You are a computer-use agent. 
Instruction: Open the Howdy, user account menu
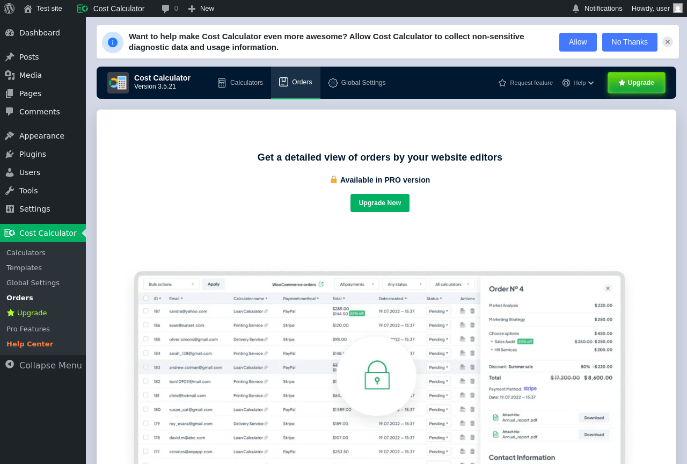point(657,9)
